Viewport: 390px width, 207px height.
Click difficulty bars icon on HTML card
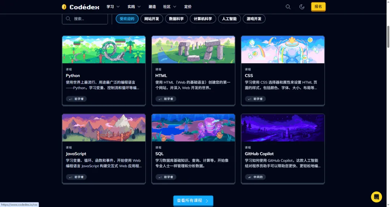[x=160, y=99]
